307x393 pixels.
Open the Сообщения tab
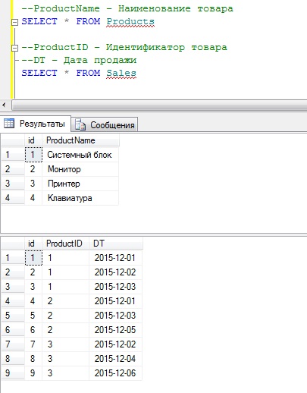coord(105,124)
